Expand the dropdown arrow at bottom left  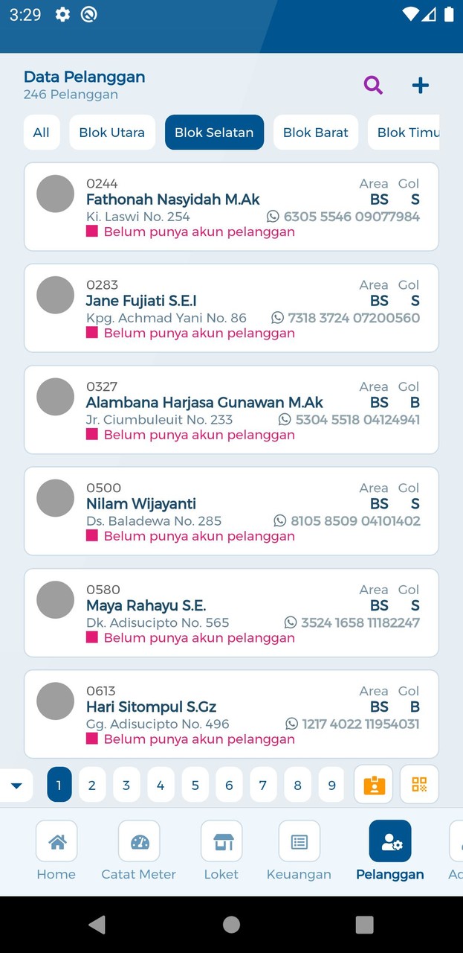coord(16,784)
